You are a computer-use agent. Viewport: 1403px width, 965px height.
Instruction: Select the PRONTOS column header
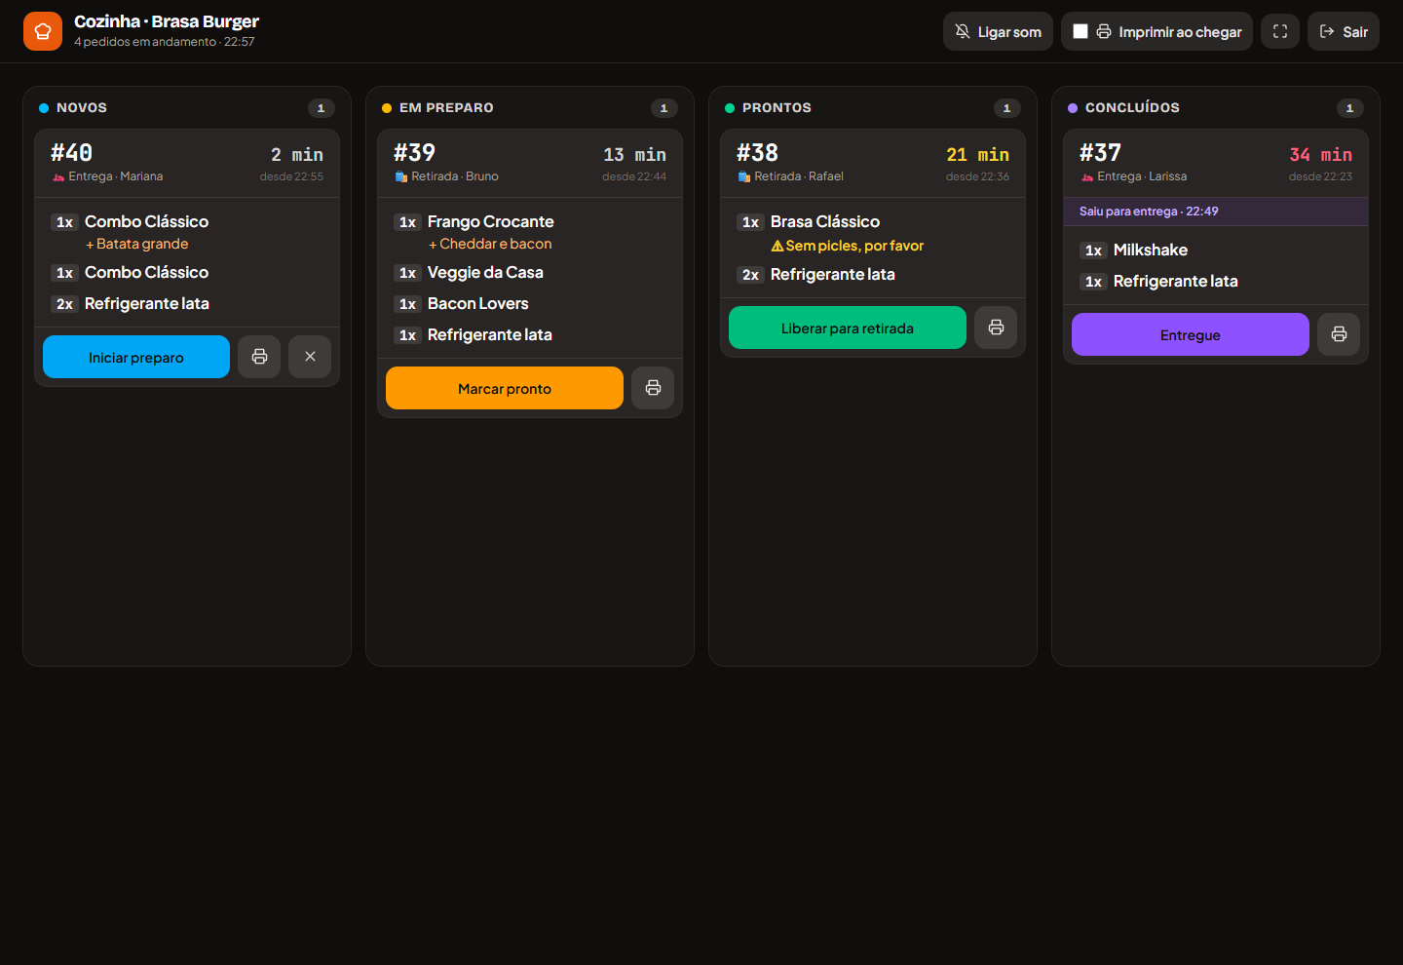pyautogui.click(x=777, y=107)
